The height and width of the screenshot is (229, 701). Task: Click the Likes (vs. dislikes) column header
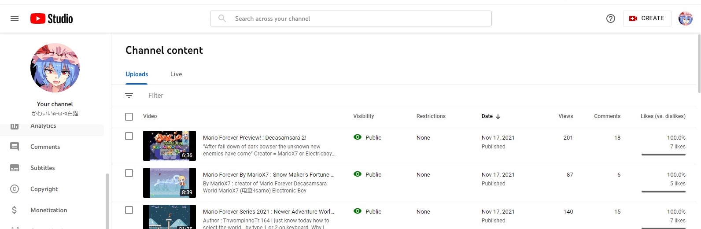click(x=663, y=116)
